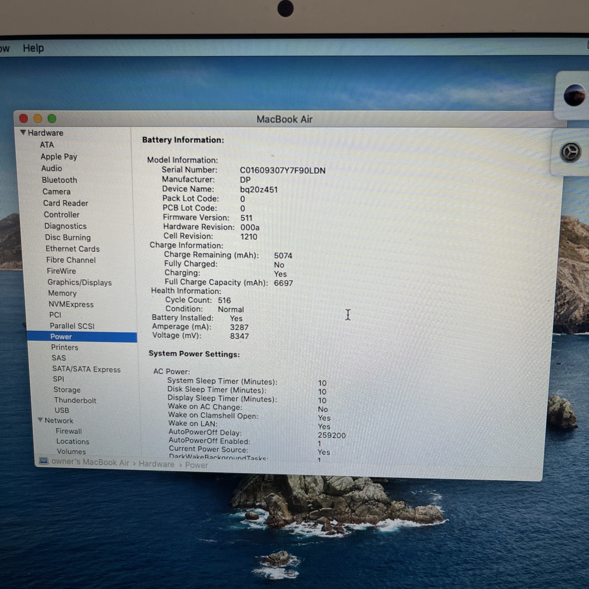Click the Battery Information heading
The image size is (589, 589).
point(183,140)
